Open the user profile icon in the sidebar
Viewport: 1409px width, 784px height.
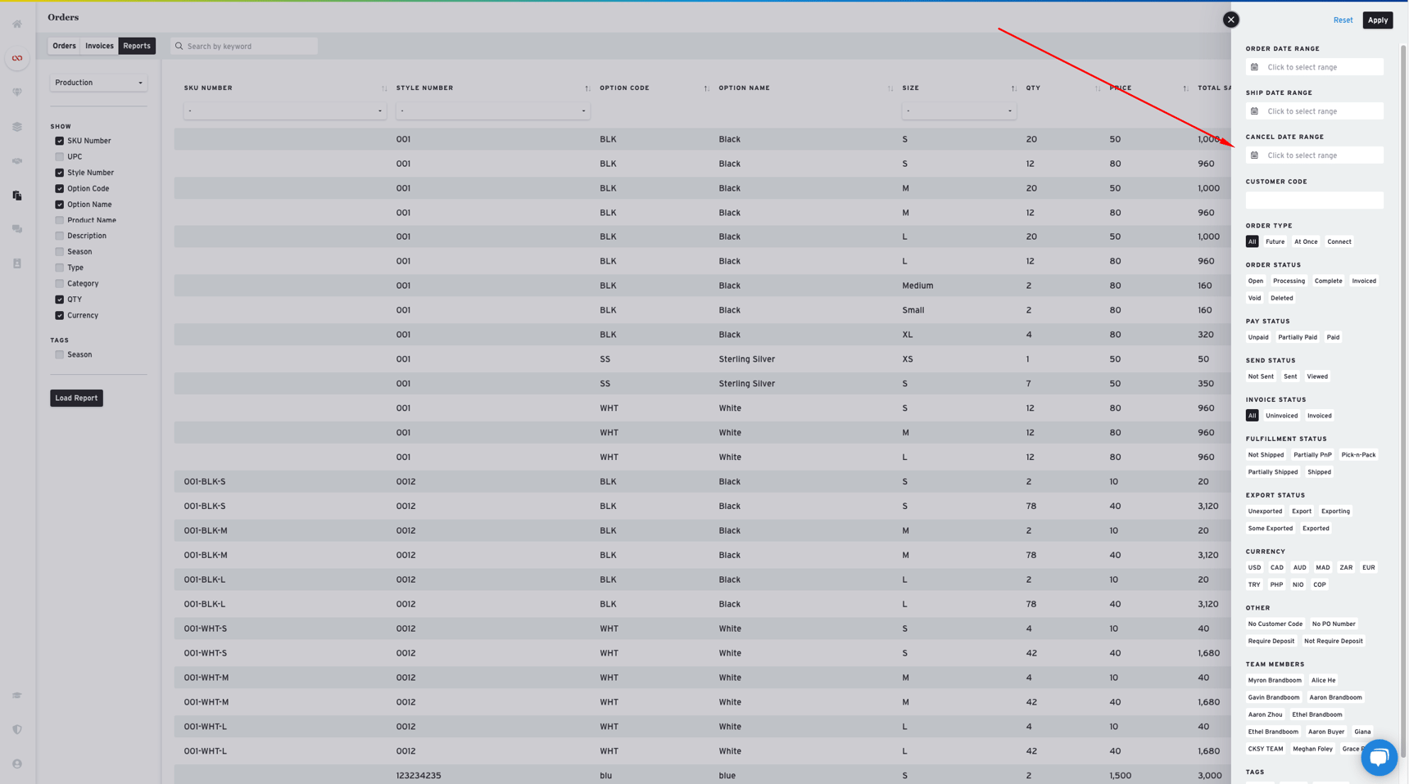pos(16,763)
